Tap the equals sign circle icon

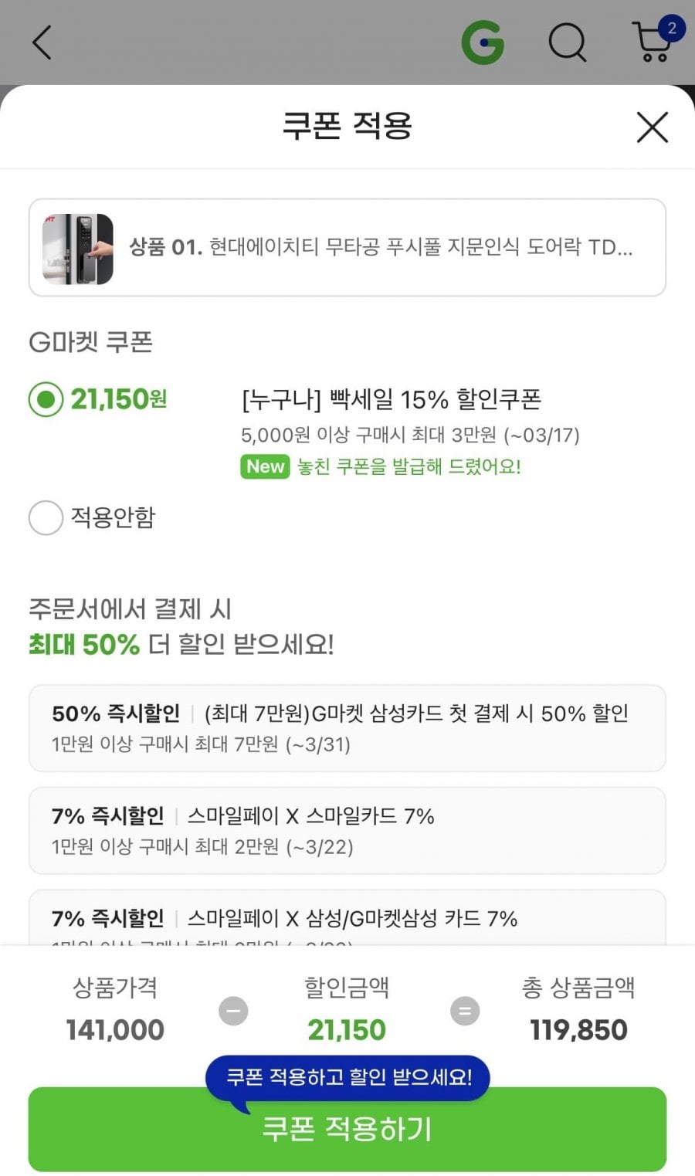465,1011
